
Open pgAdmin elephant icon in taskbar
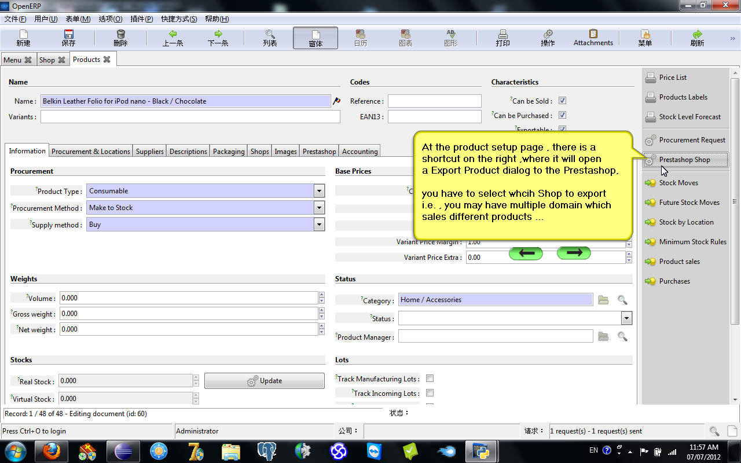click(x=267, y=451)
